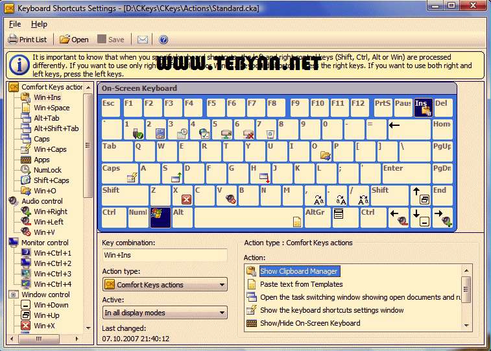Open a shortcuts file with Open button

click(x=74, y=40)
